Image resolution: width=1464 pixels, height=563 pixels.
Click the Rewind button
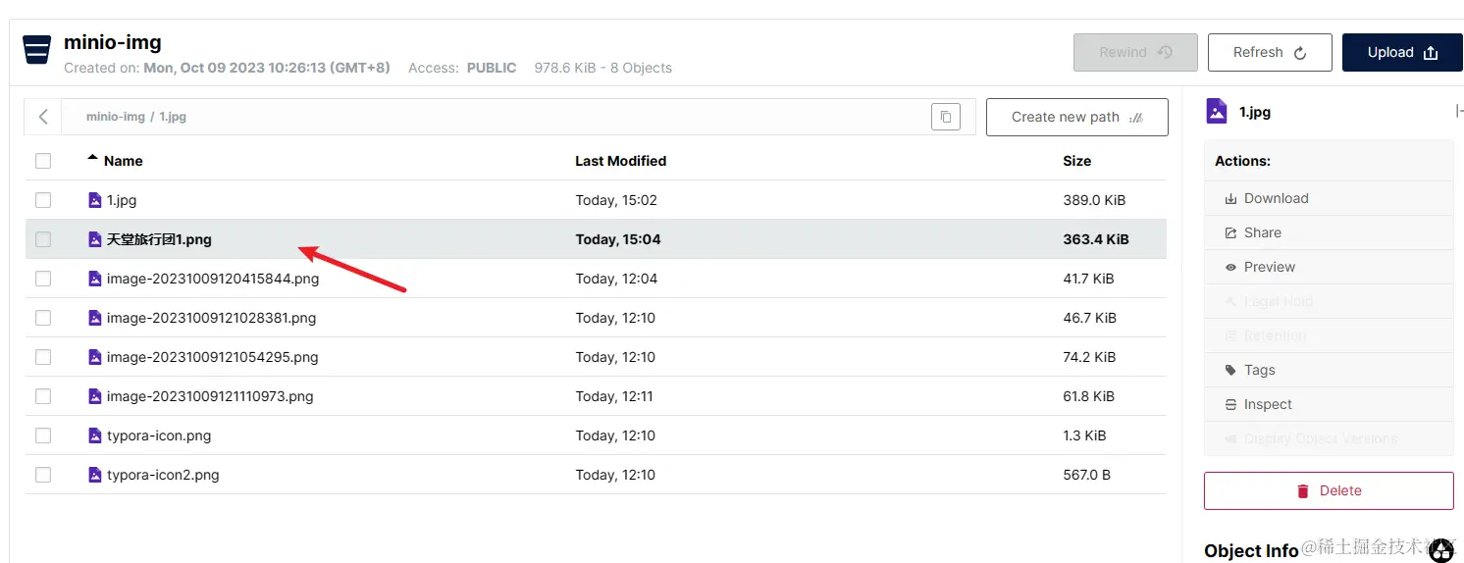(x=1135, y=52)
